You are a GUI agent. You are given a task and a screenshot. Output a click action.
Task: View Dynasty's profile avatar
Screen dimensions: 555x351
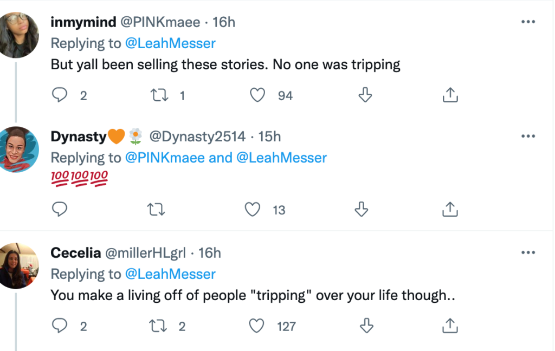point(20,149)
